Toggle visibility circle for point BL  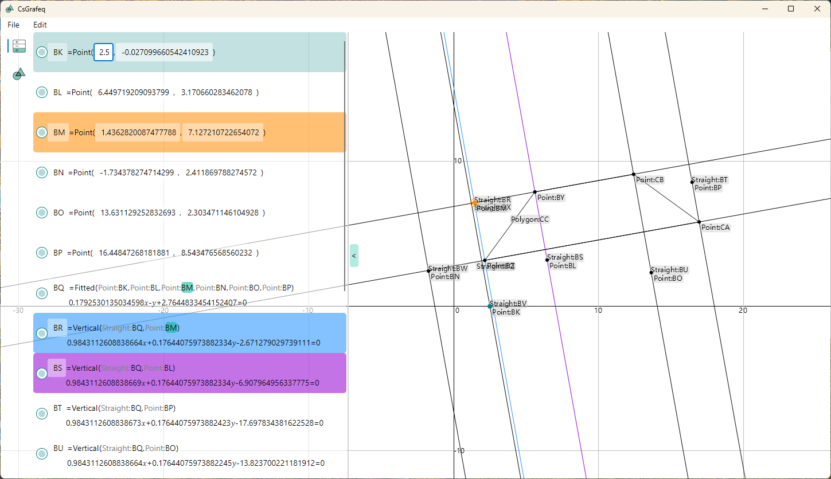[x=42, y=92]
